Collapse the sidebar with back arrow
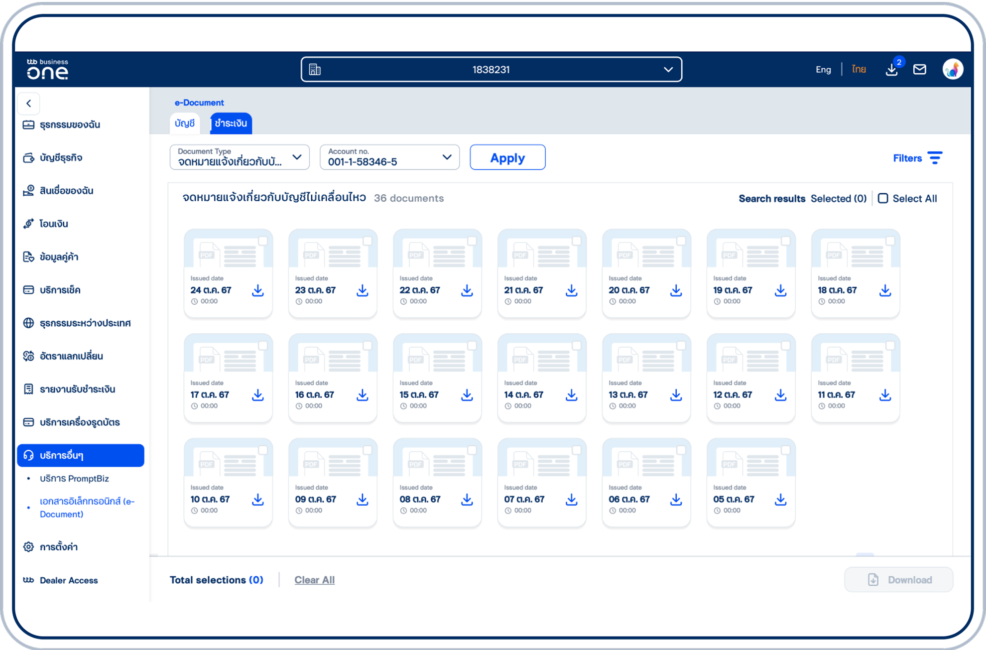986x650 pixels. tap(29, 103)
